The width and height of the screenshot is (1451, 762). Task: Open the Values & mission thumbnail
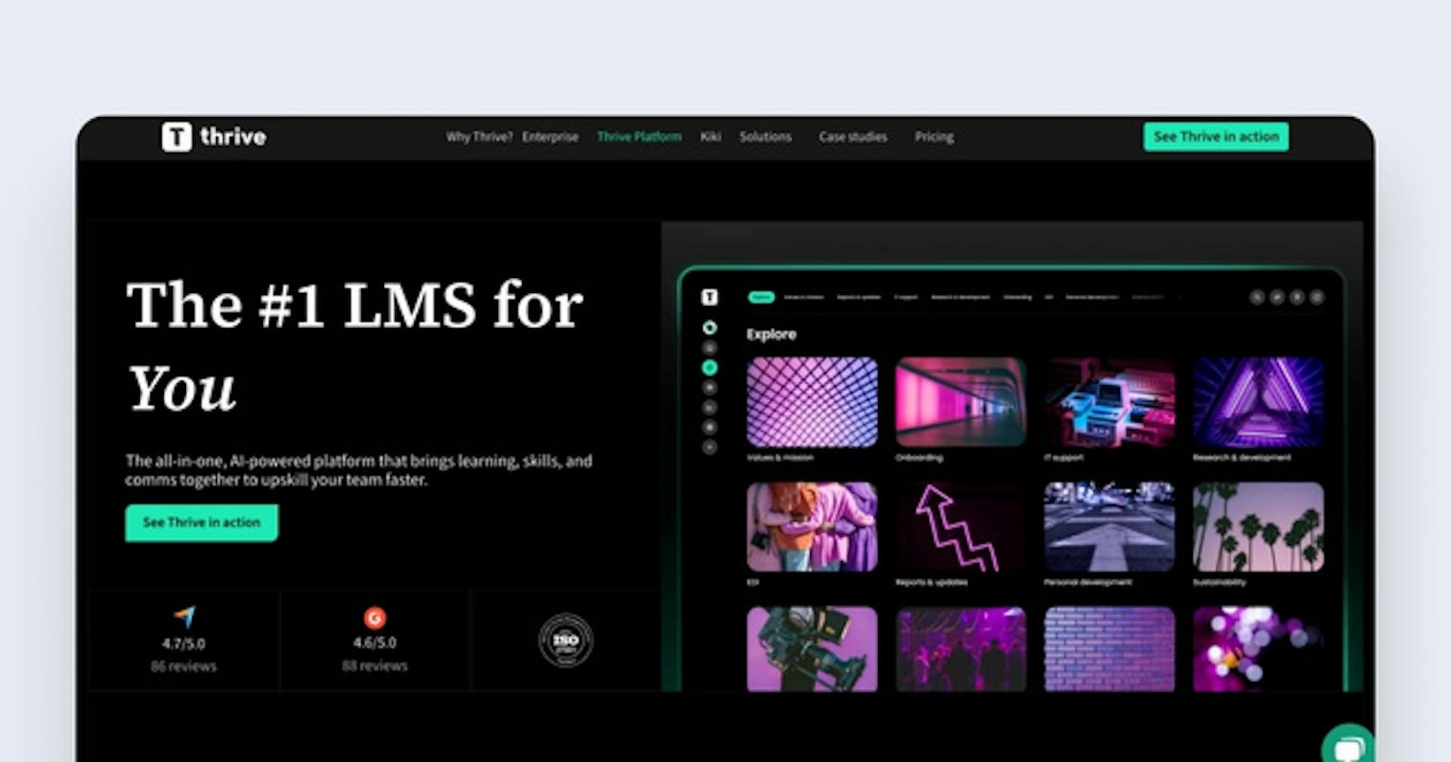[812, 403]
